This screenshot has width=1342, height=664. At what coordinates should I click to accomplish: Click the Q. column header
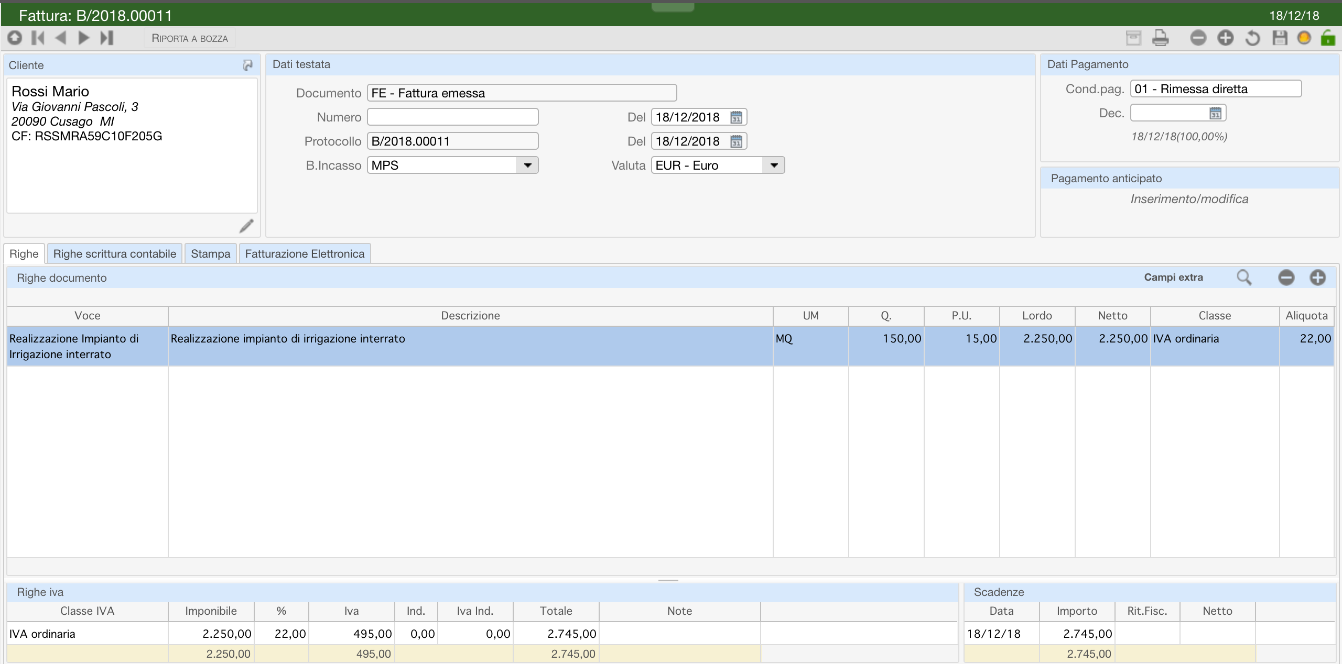point(886,316)
